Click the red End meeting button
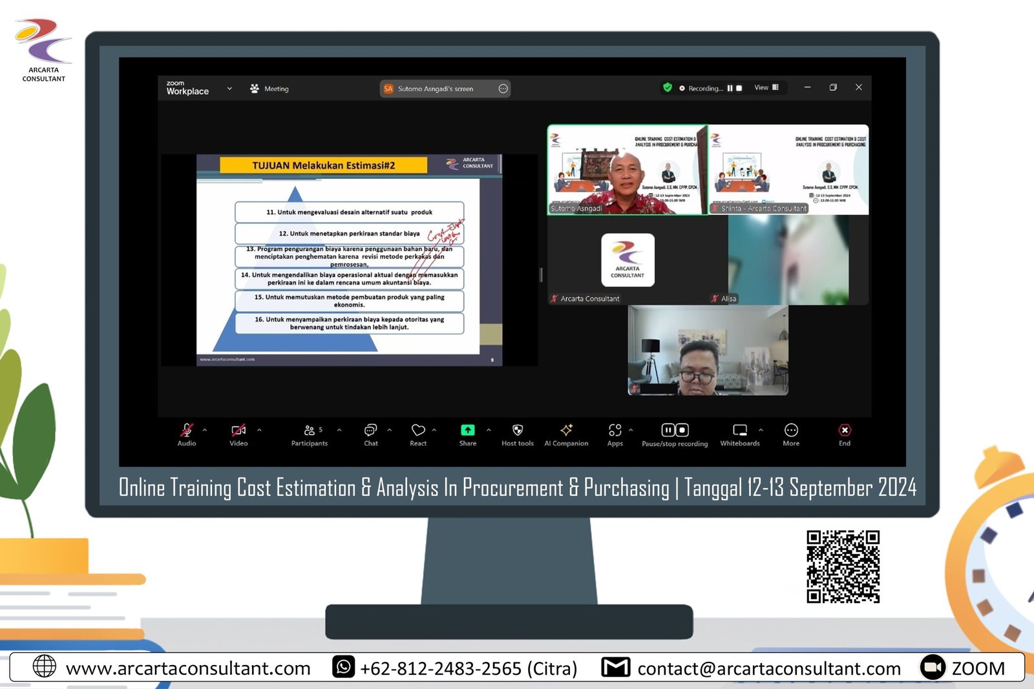The height and width of the screenshot is (689, 1034). coord(845,431)
